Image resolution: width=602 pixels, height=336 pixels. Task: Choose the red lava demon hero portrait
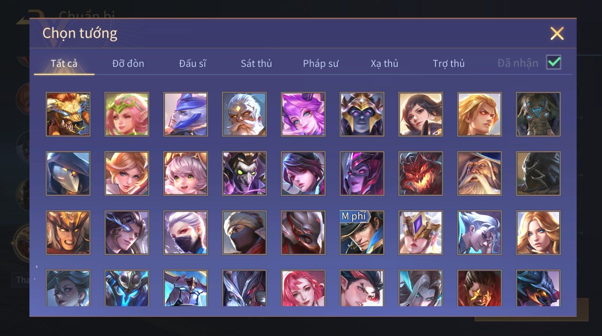421,173
